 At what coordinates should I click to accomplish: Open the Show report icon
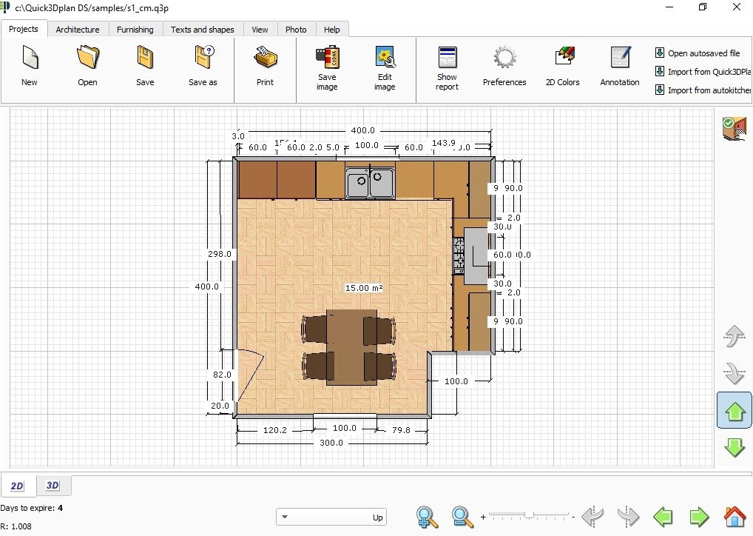[447, 57]
